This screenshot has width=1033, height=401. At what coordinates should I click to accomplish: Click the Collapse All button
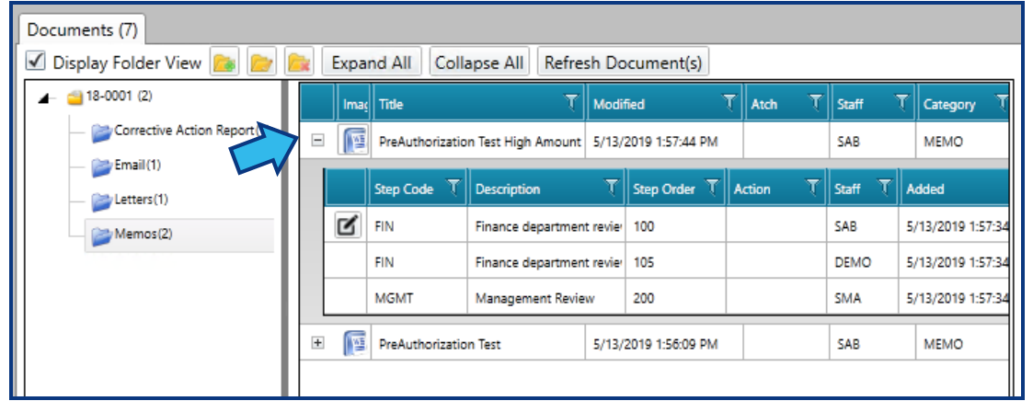(x=479, y=63)
